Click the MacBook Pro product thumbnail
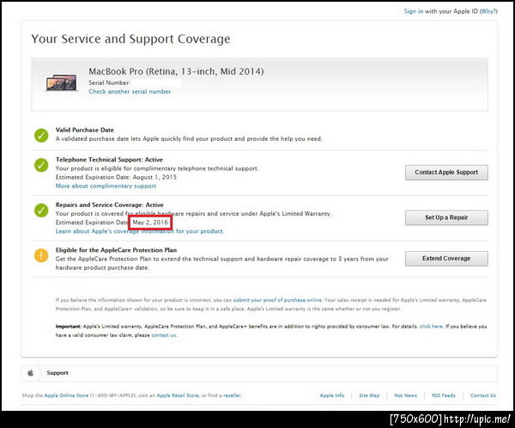The image size is (515, 428). (62, 83)
